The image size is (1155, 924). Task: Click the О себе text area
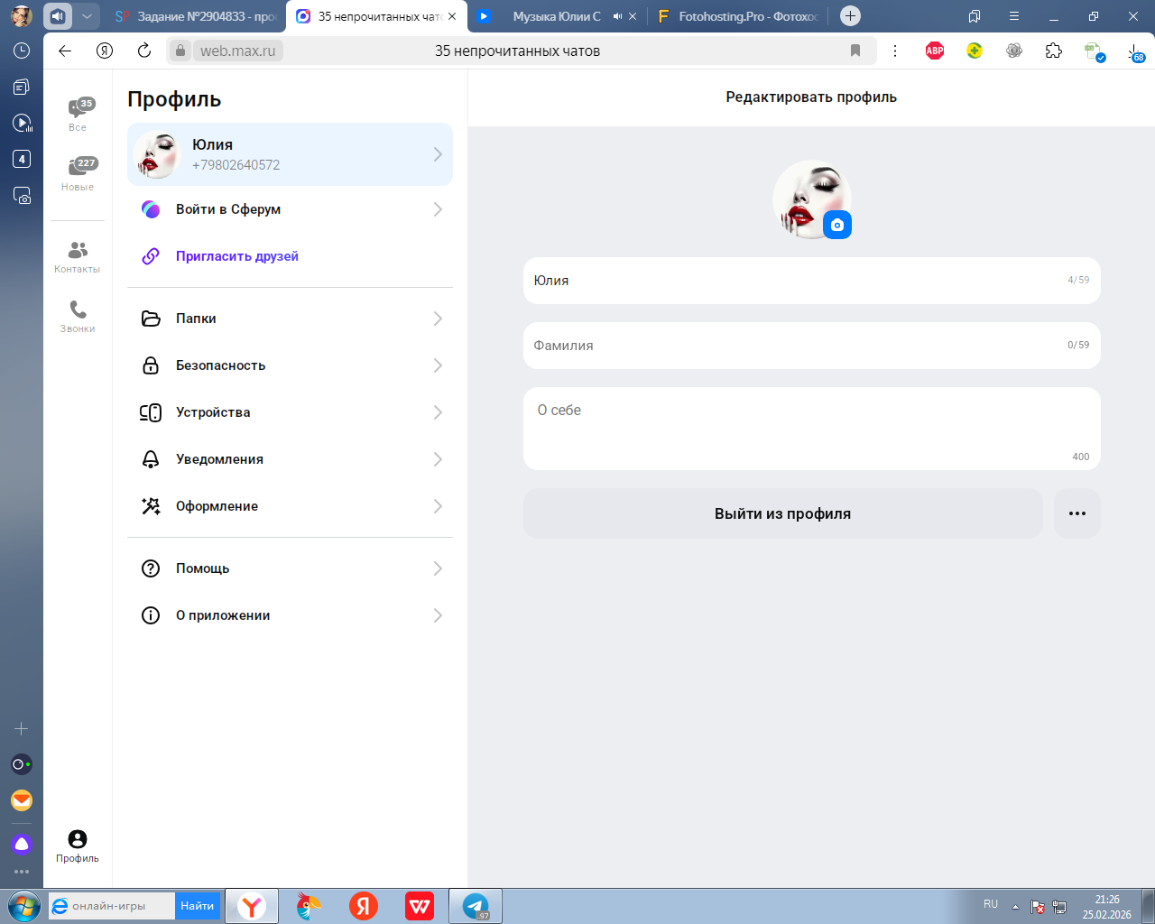(x=810, y=429)
